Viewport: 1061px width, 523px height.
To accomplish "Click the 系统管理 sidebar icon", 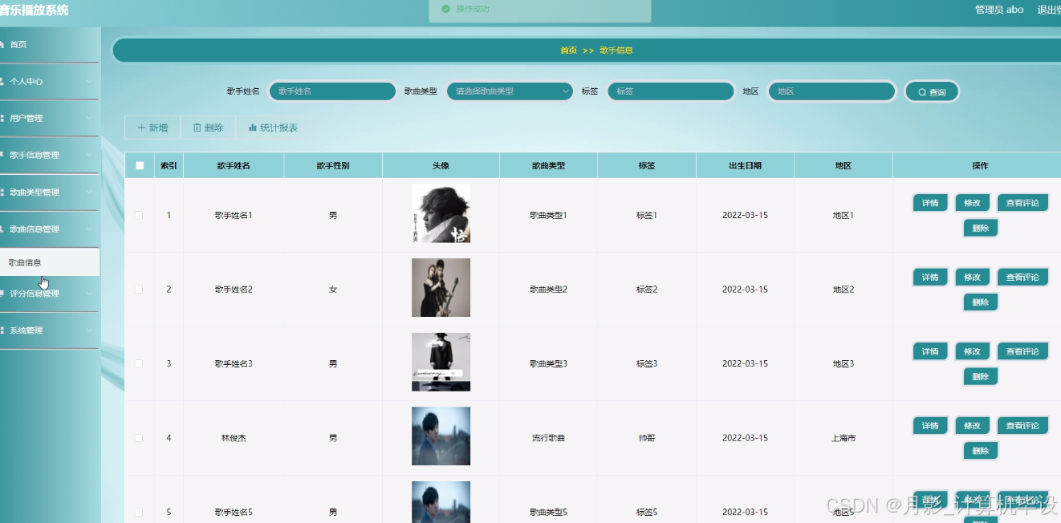I will 4,330.
